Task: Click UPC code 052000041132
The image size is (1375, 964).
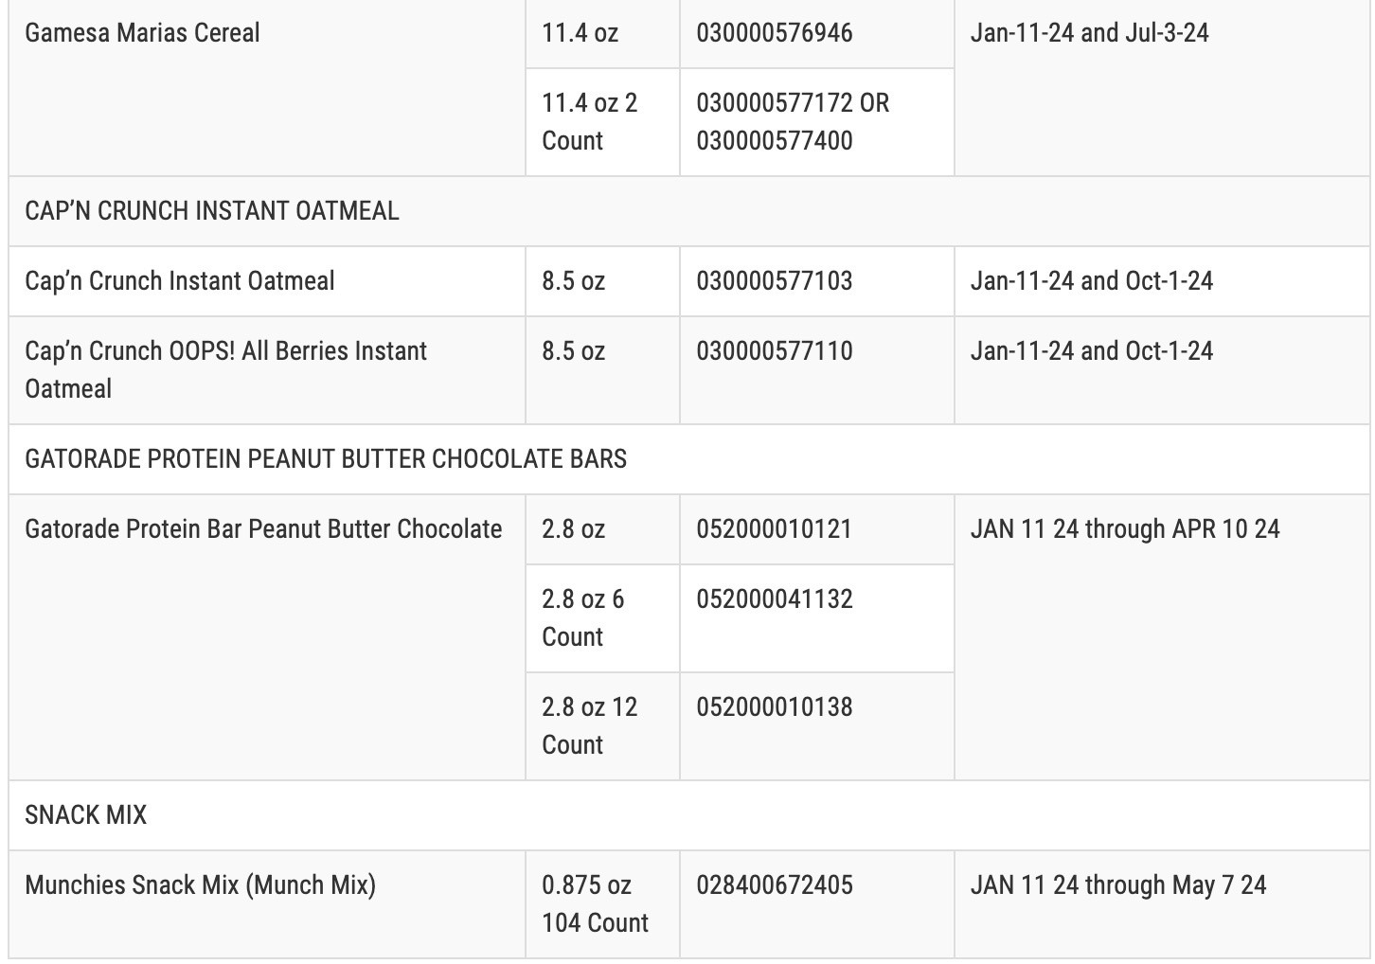Action: click(x=775, y=599)
